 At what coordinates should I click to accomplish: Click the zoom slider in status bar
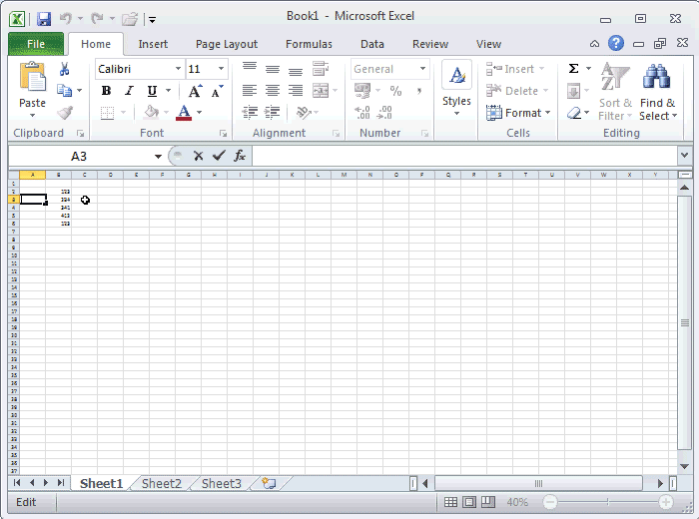click(x=607, y=502)
